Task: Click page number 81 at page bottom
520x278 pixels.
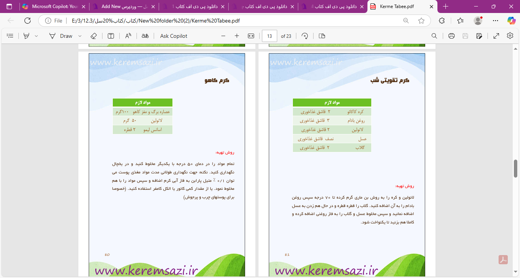Action: pyautogui.click(x=287, y=255)
